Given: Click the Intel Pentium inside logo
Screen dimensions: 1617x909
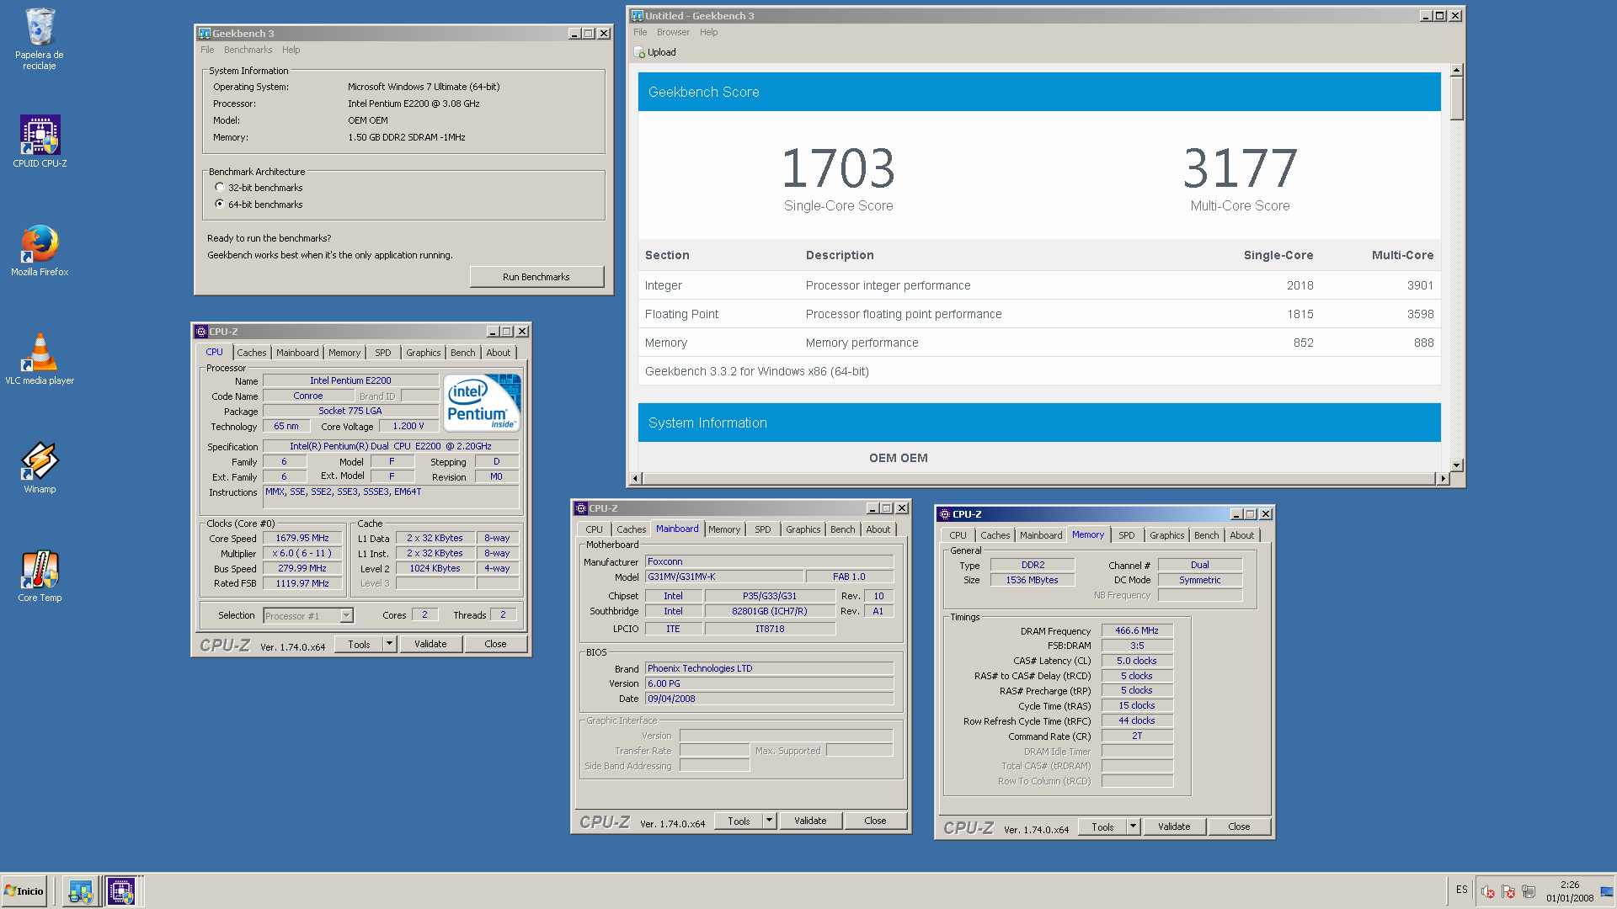Looking at the screenshot, I should [482, 403].
